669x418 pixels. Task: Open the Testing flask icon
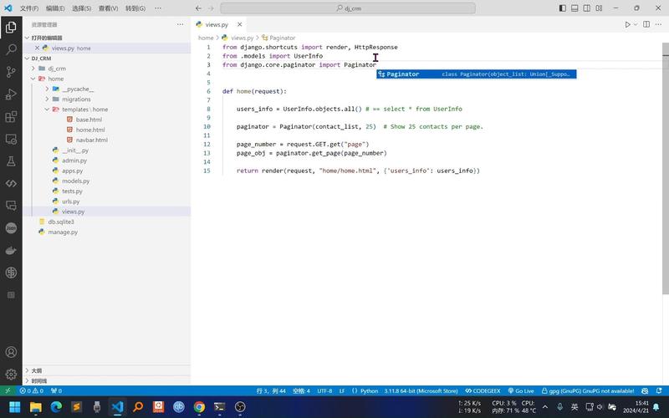[11, 161]
